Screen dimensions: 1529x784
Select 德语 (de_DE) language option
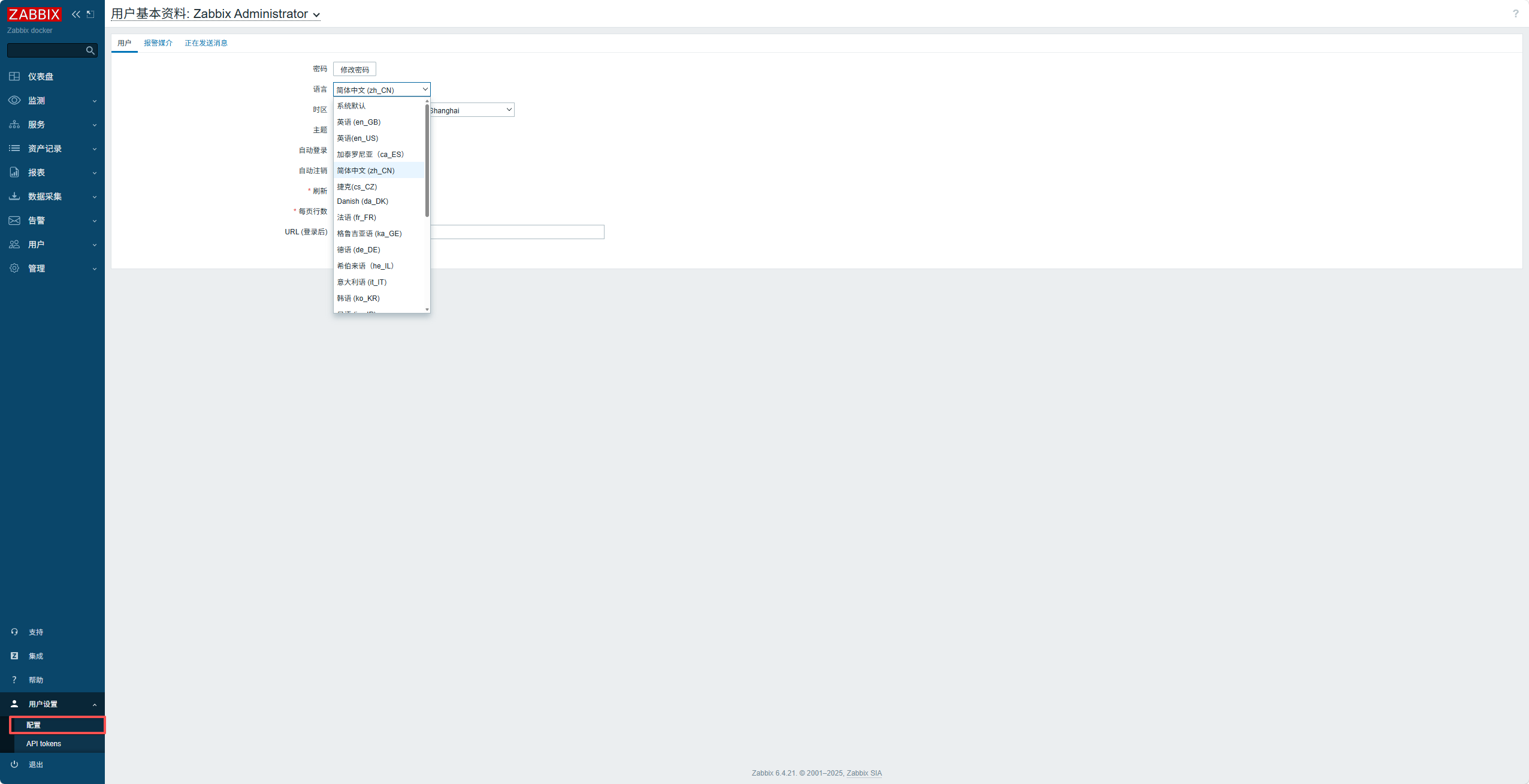pyautogui.click(x=379, y=249)
